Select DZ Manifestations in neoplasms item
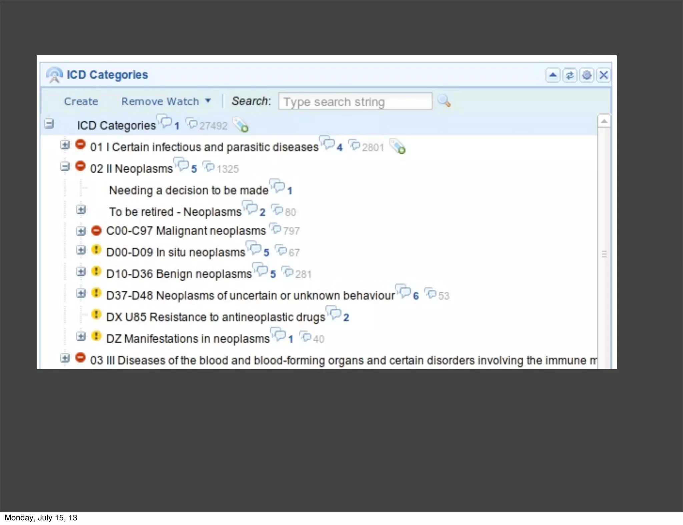The image size is (683, 525). (187, 338)
